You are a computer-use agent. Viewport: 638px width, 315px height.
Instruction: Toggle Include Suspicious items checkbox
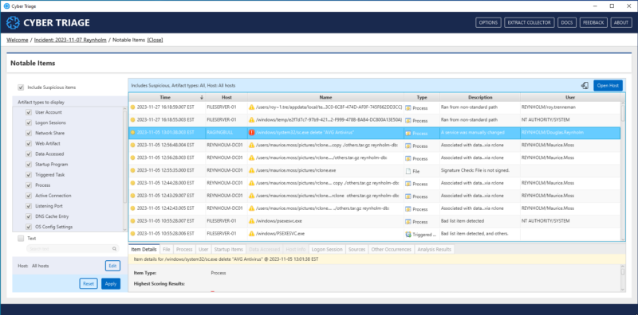[21, 87]
